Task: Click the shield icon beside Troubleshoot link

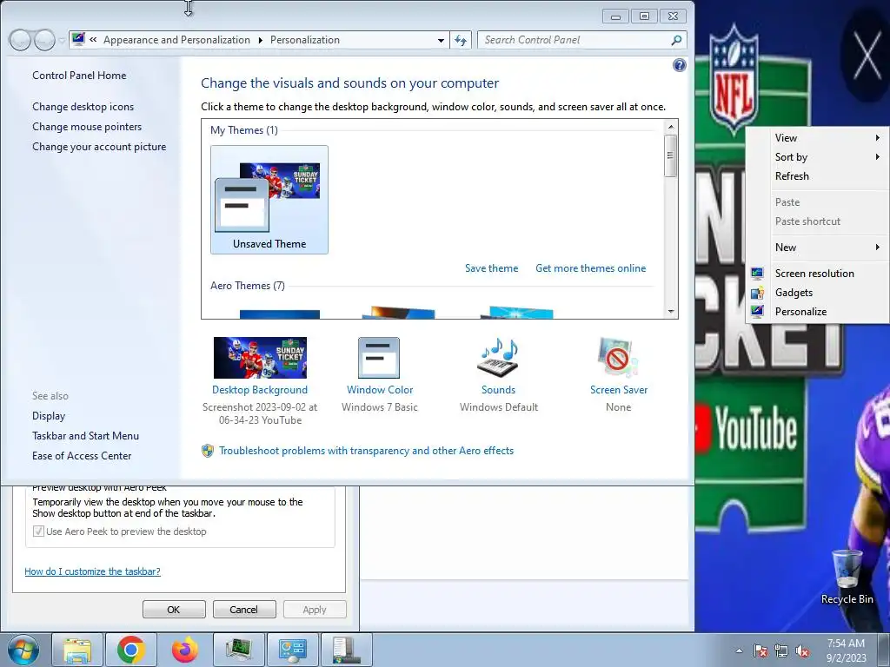Action: pos(208,451)
